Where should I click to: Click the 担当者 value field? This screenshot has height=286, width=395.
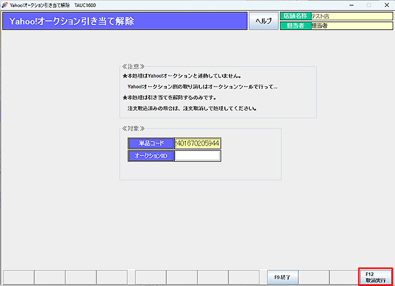pos(352,26)
